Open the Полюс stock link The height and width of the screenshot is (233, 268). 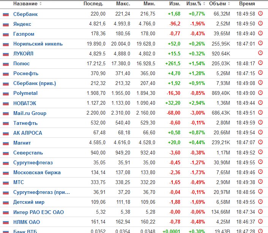pyautogui.click(x=22, y=63)
